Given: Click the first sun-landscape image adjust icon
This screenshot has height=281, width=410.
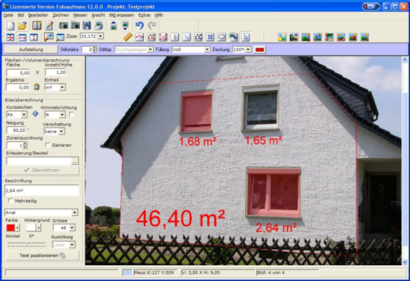Looking at the screenshot, I should [282, 37].
